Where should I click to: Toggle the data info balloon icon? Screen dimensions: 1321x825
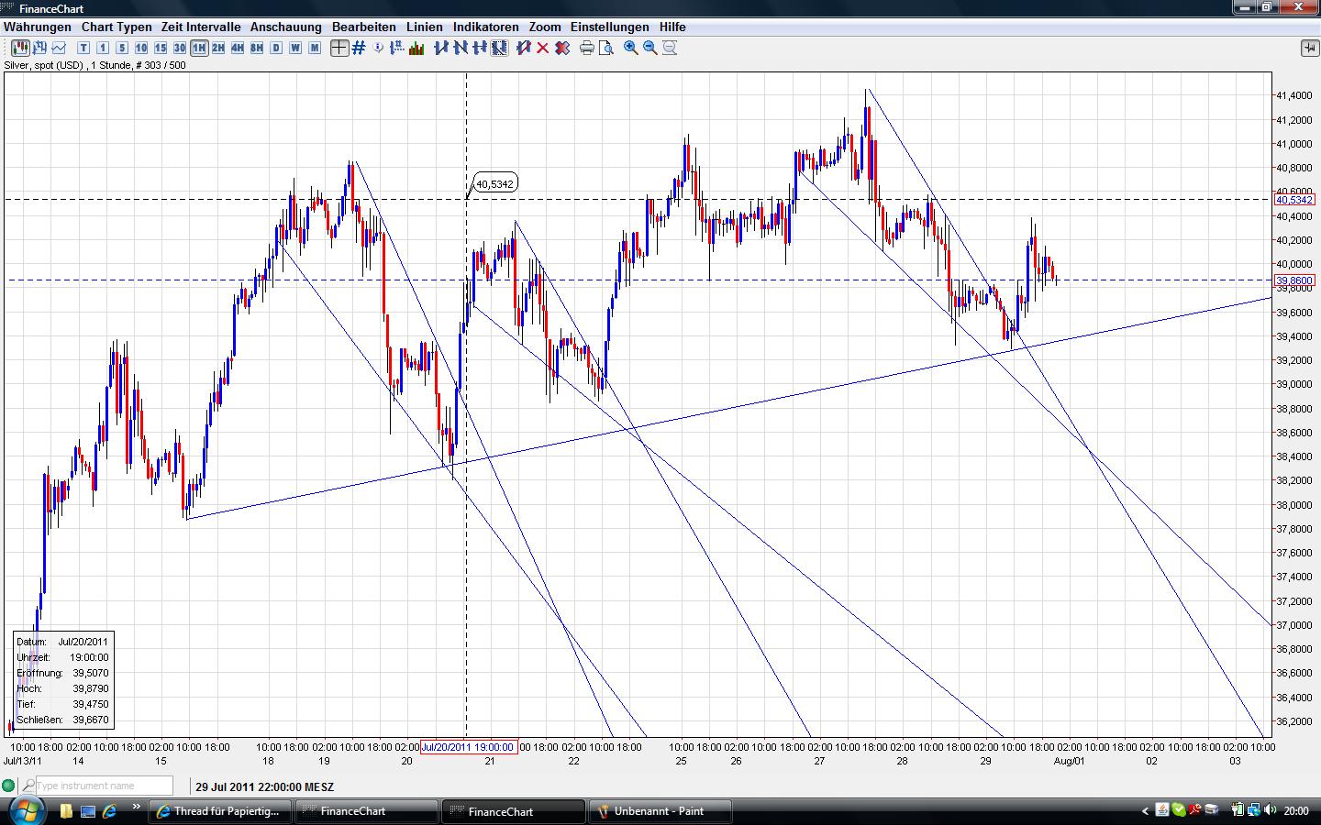(379, 48)
